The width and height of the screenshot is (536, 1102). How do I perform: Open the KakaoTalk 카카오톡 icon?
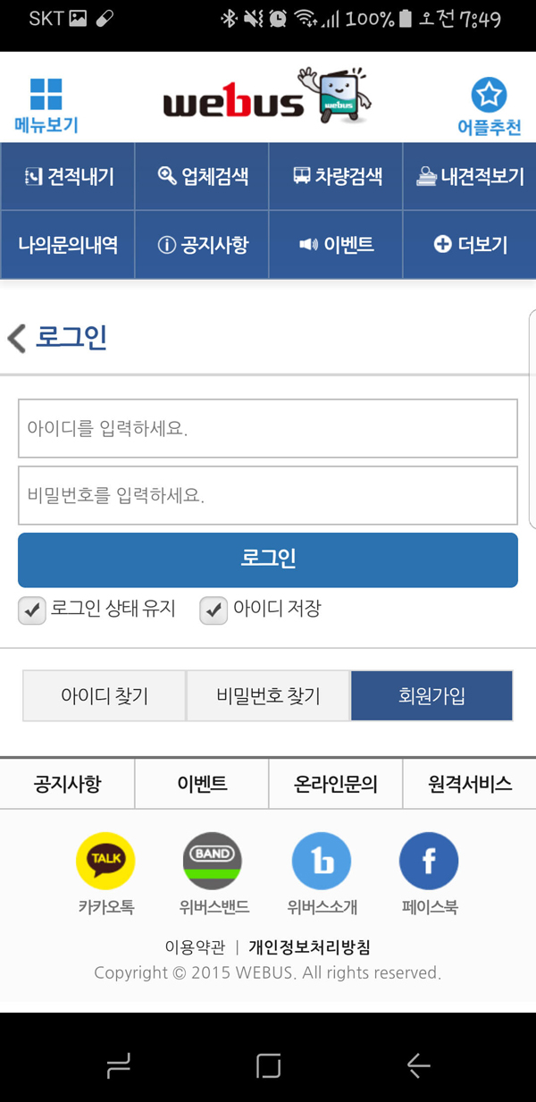(105, 862)
